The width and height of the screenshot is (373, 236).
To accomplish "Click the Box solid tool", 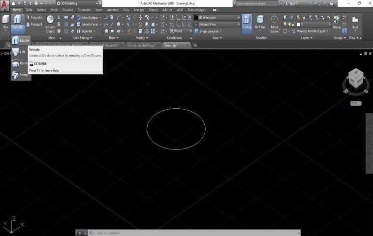I will coord(5,22).
